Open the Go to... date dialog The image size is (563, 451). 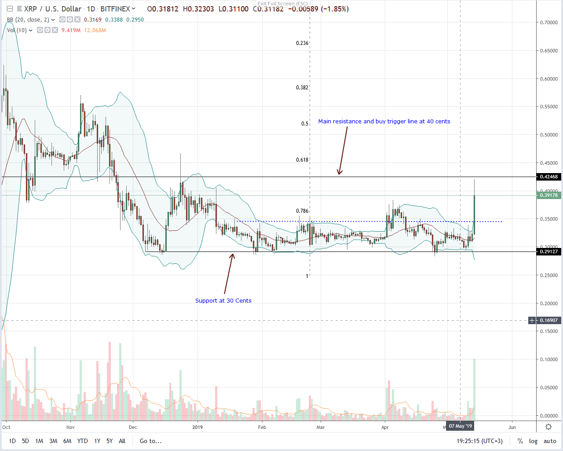[x=151, y=441]
